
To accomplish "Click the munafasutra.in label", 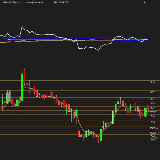I will coord(35,3).
